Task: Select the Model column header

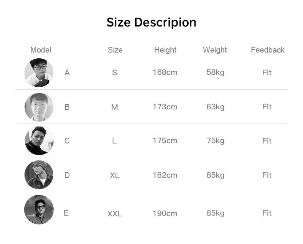Action: [x=41, y=50]
